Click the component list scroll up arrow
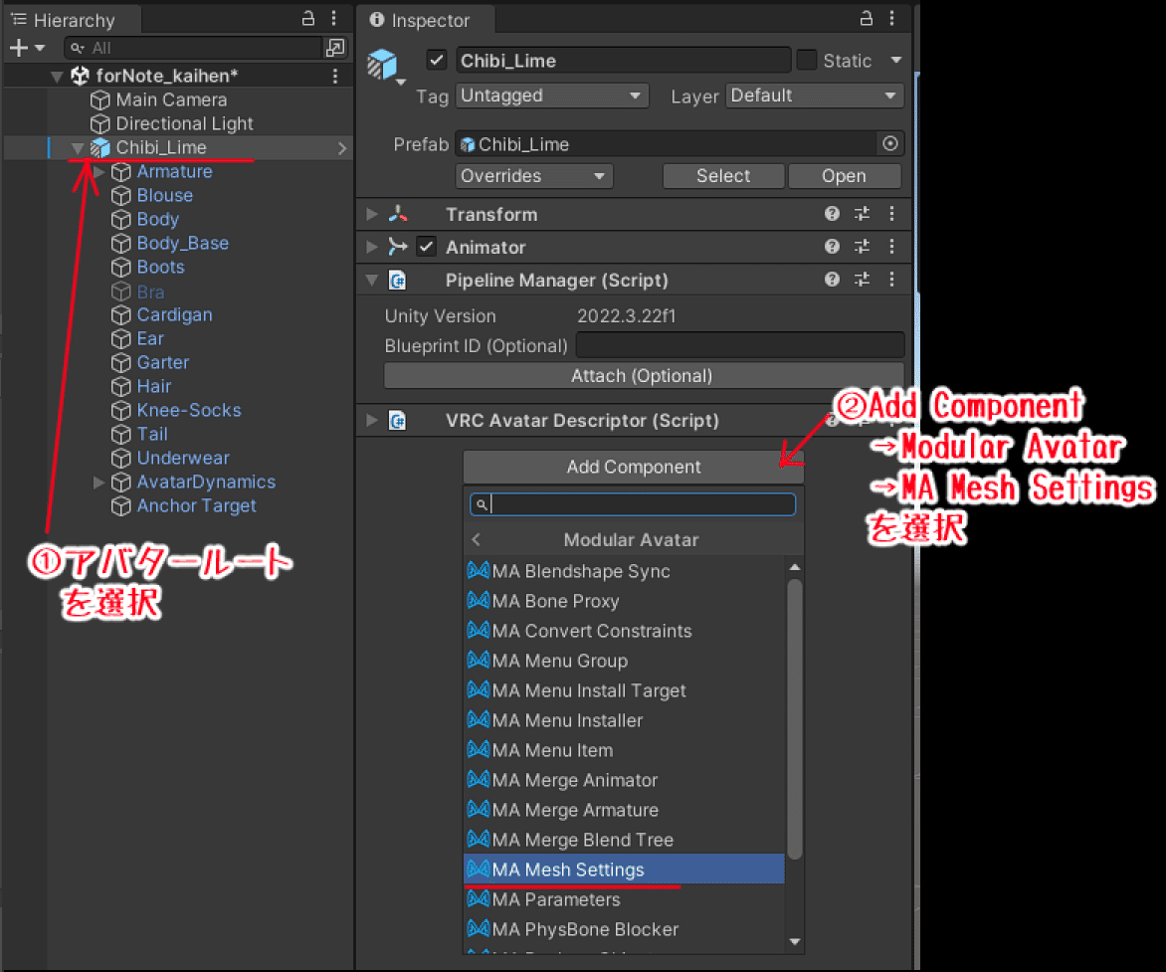The width and height of the screenshot is (1166, 972). point(794,567)
